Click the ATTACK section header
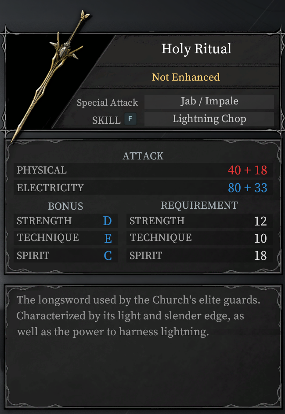This screenshot has width=285, height=414. (143, 156)
